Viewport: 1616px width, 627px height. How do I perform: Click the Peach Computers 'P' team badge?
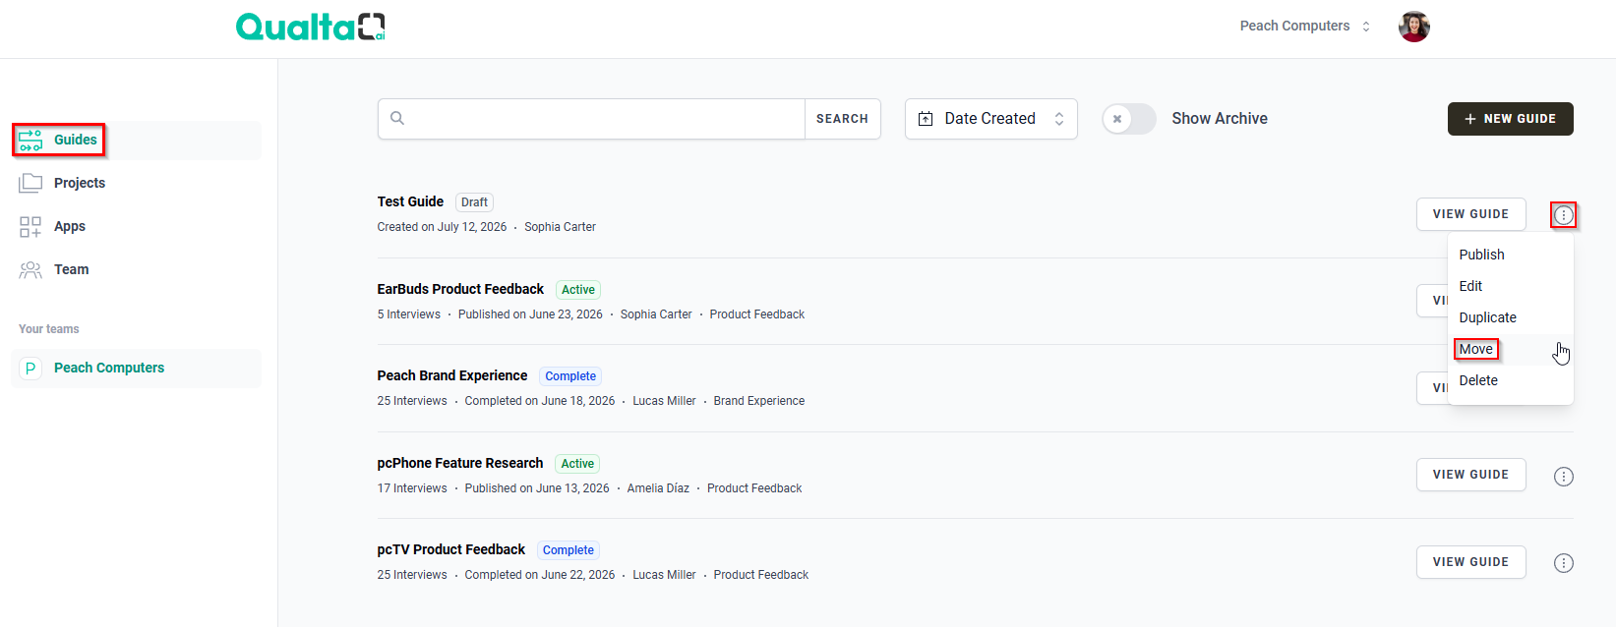[x=30, y=368]
